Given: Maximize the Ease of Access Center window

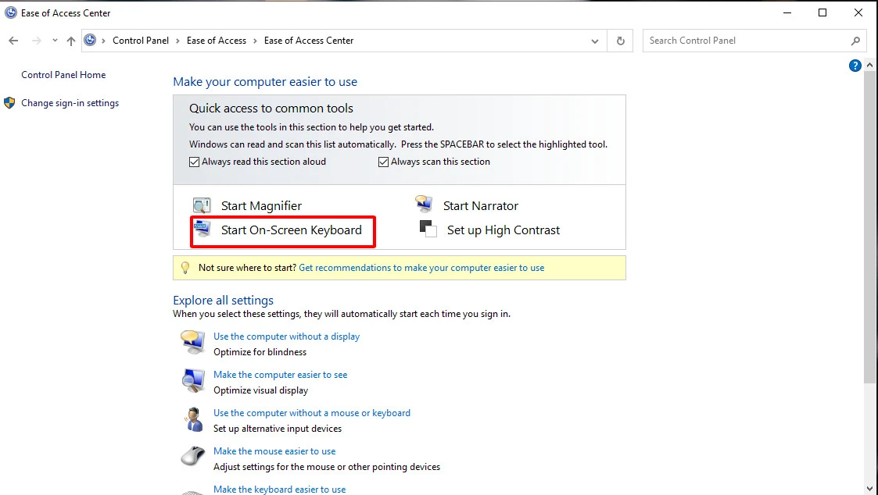Looking at the screenshot, I should pos(822,12).
